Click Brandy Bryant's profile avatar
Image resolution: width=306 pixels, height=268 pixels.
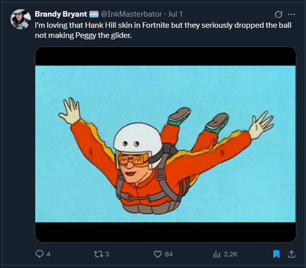pyautogui.click(x=21, y=19)
